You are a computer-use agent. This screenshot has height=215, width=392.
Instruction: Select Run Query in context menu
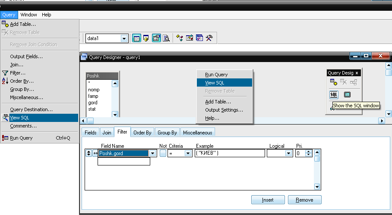[x=224, y=75]
